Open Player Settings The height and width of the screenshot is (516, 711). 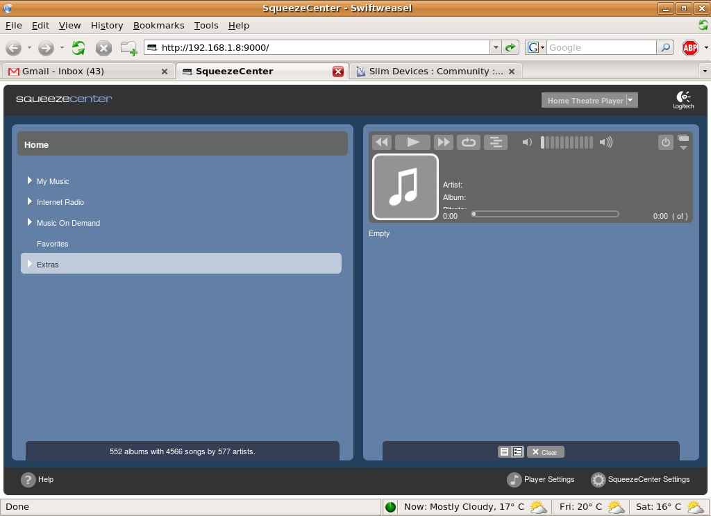tap(542, 479)
